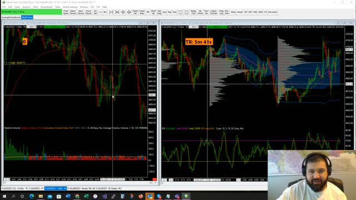Click the Chart Values toolbar button

154,12
